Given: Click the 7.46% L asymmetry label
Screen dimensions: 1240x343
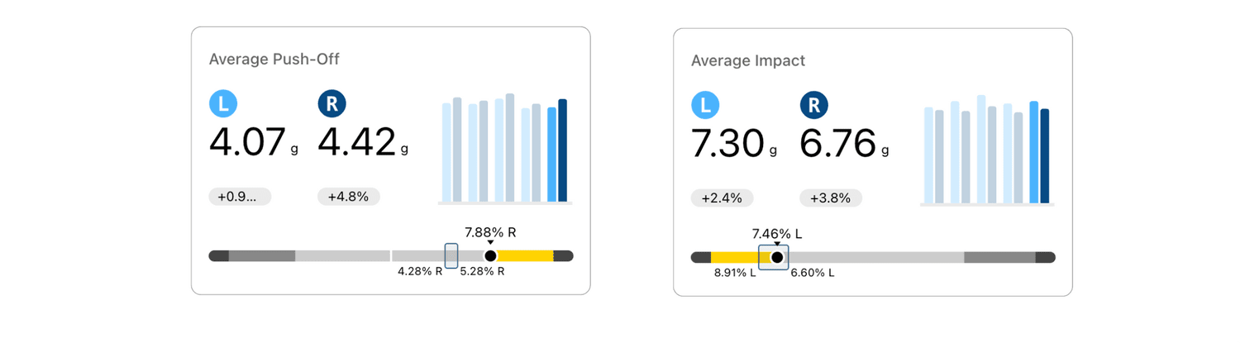Looking at the screenshot, I should (x=777, y=233).
